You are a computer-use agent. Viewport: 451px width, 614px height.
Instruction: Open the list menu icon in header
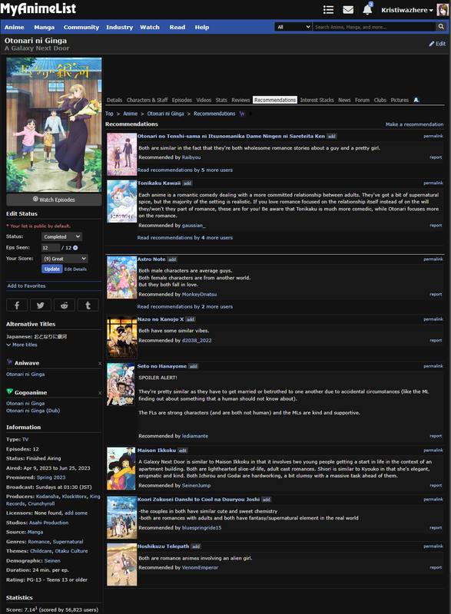pos(328,10)
